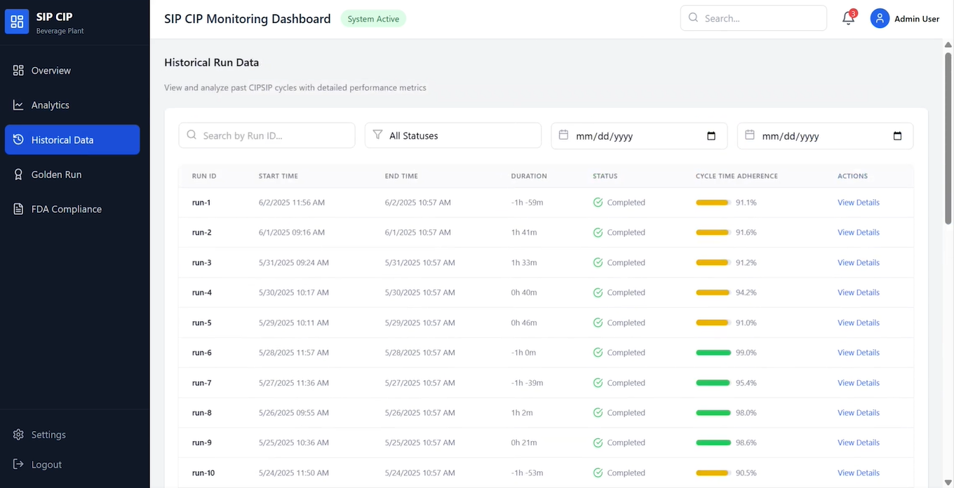Open the first date picker calendar
Screen dimensions: 954x488
[711, 136]
